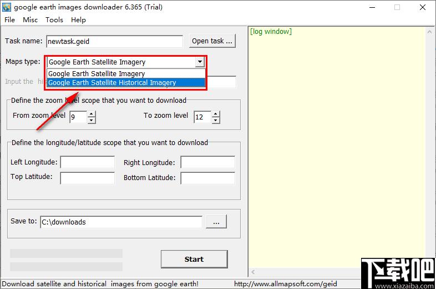436x289 pixels.
Task: Decrease the From zoom level value
Action: tap(91, 120)
